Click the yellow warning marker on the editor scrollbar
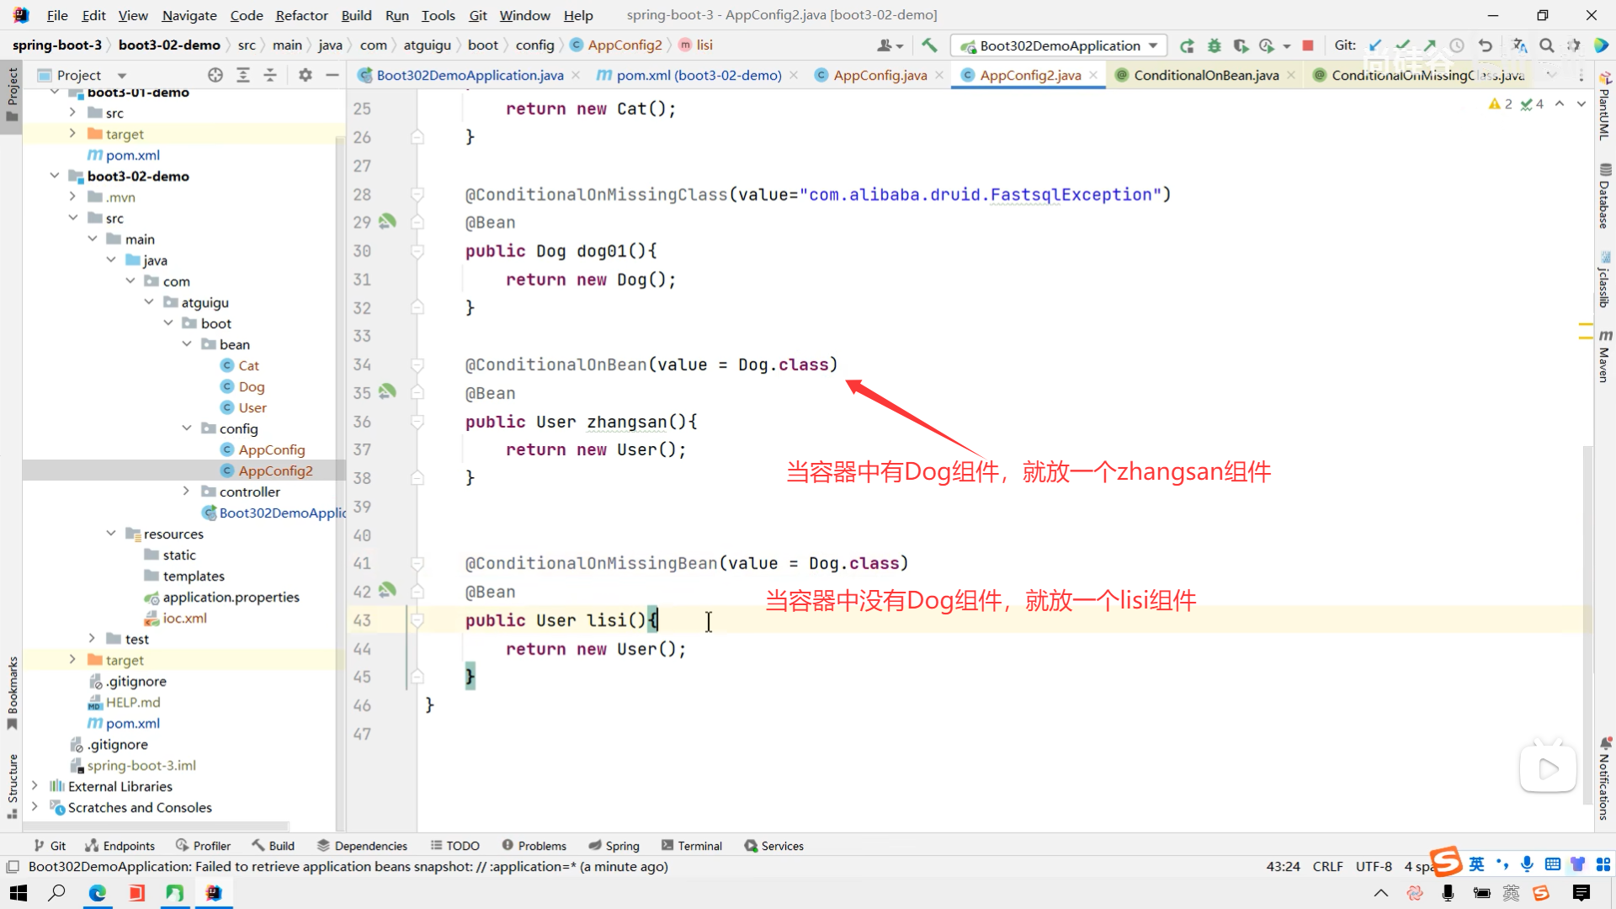 (1586, 325)
